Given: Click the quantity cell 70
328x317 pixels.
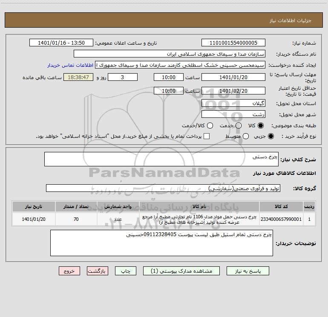Looking at the screenshot, I should click(x=76, y=219).
